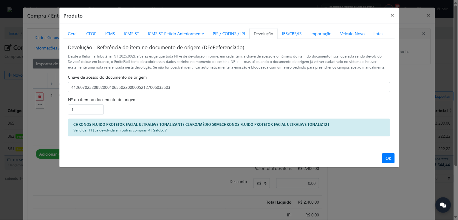The height and width of the screenshot is (220, 458).
Task: Switch to the CFOP tab
Action: click(x=91, y=34)
